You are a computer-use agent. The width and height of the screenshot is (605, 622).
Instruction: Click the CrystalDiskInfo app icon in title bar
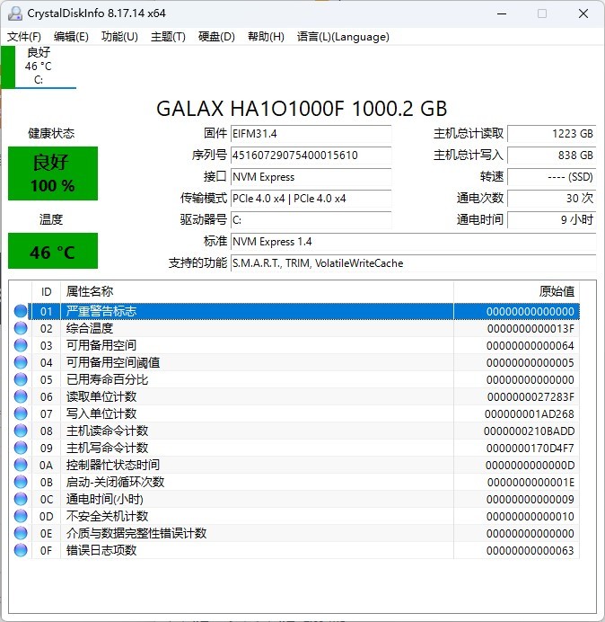pos(15,13)
